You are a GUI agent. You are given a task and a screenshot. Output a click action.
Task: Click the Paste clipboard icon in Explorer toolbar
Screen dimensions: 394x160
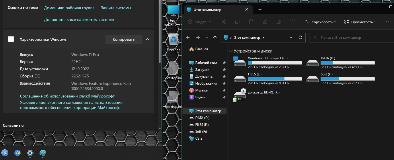pyautogui.click(x=251, y=22)
